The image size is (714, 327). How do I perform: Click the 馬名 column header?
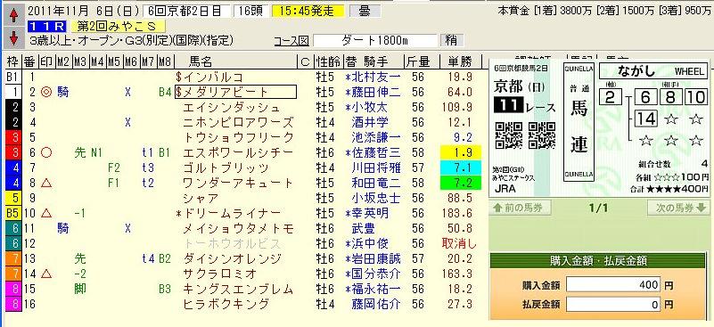(200, 61)
